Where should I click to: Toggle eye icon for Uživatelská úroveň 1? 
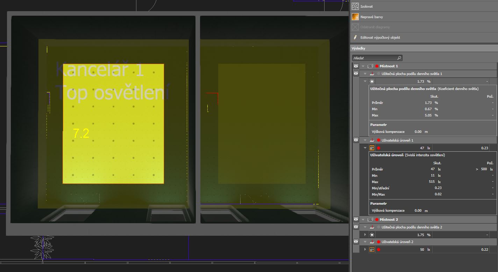point(356,140)
